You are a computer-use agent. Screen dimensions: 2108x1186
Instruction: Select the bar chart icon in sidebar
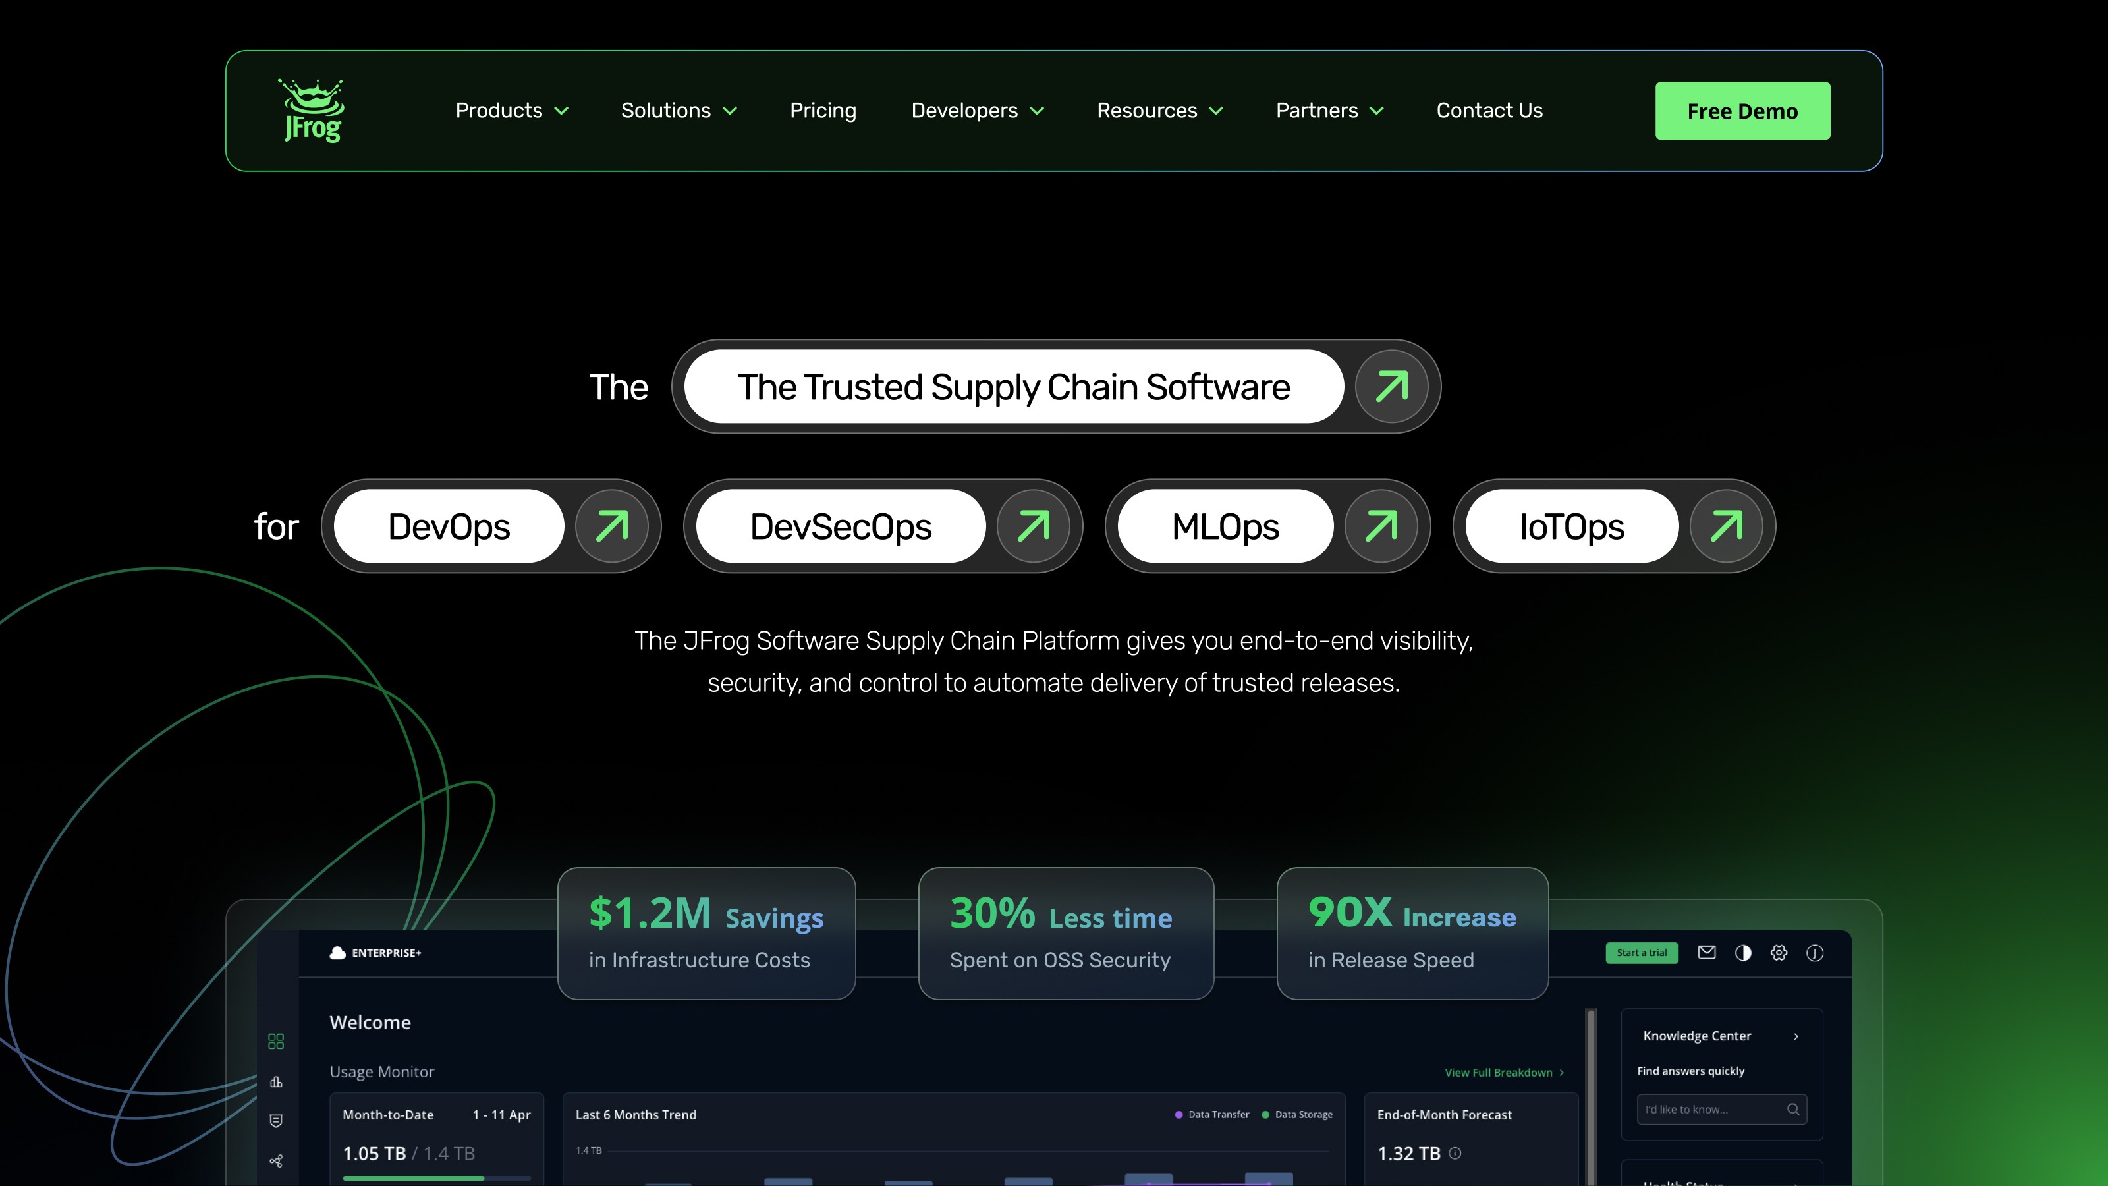[x=276, y=1082]
